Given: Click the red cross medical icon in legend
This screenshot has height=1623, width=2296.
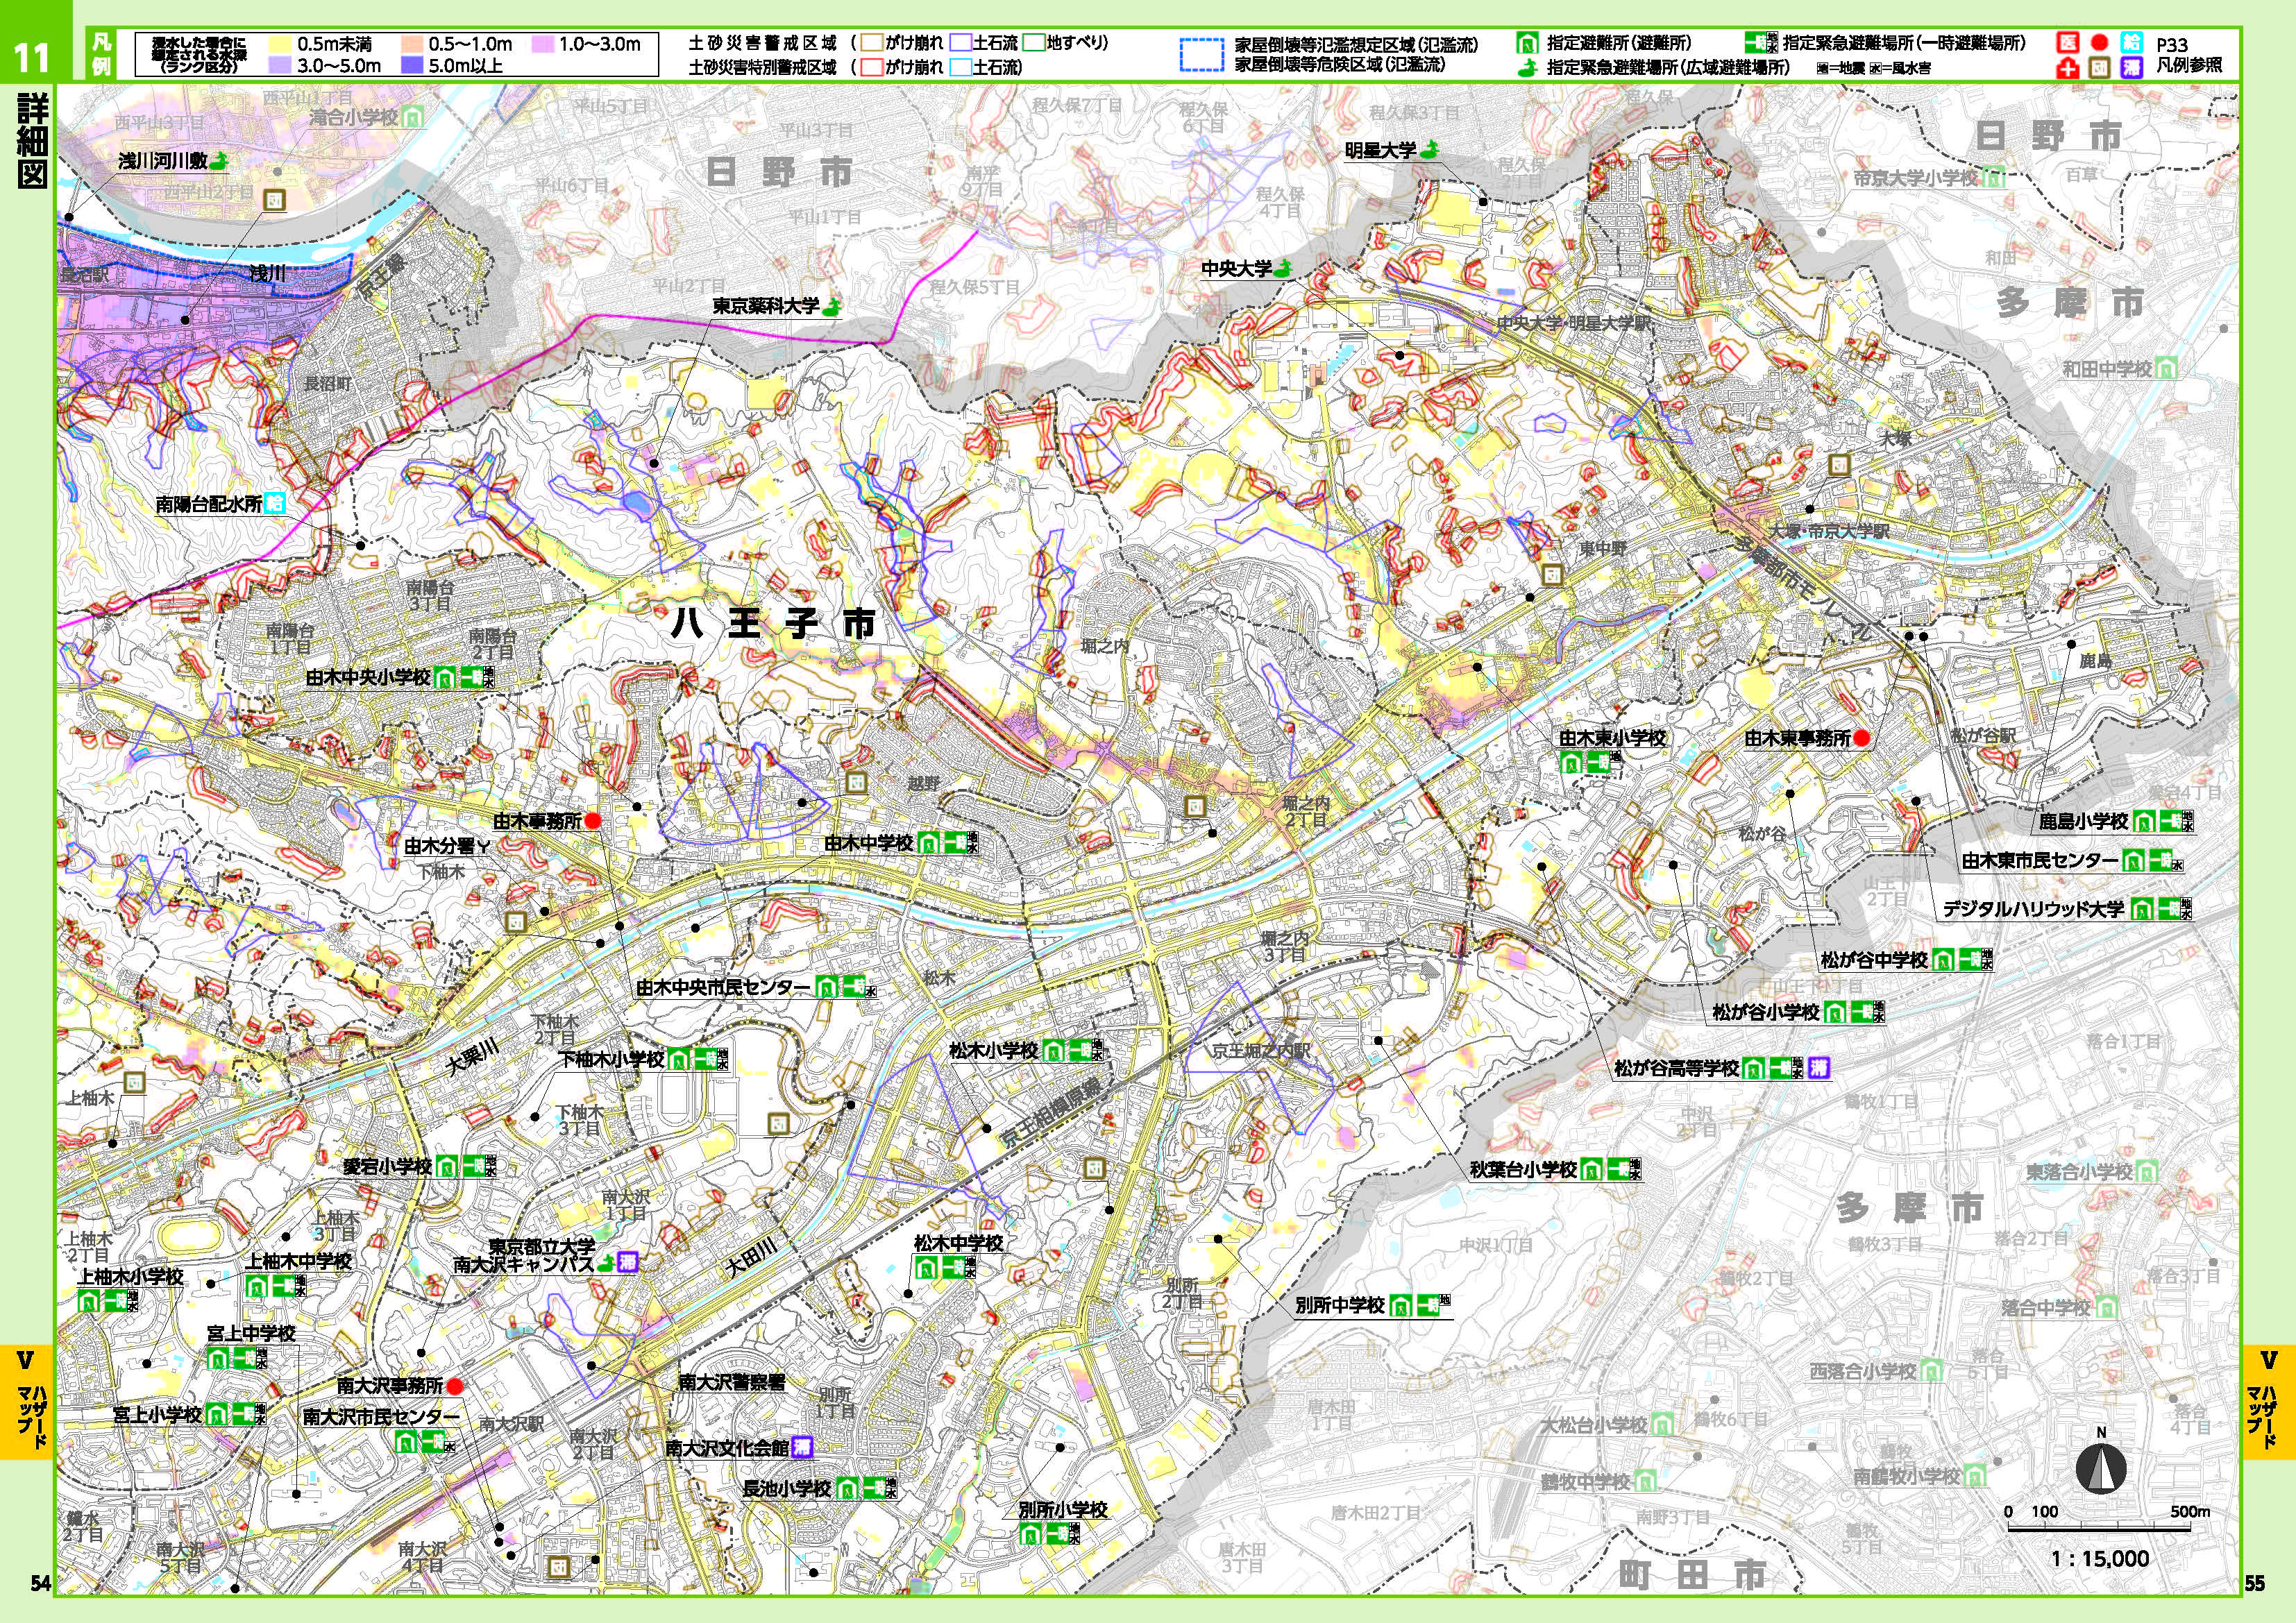Looking at the screenshot, I should point(2068,68).
